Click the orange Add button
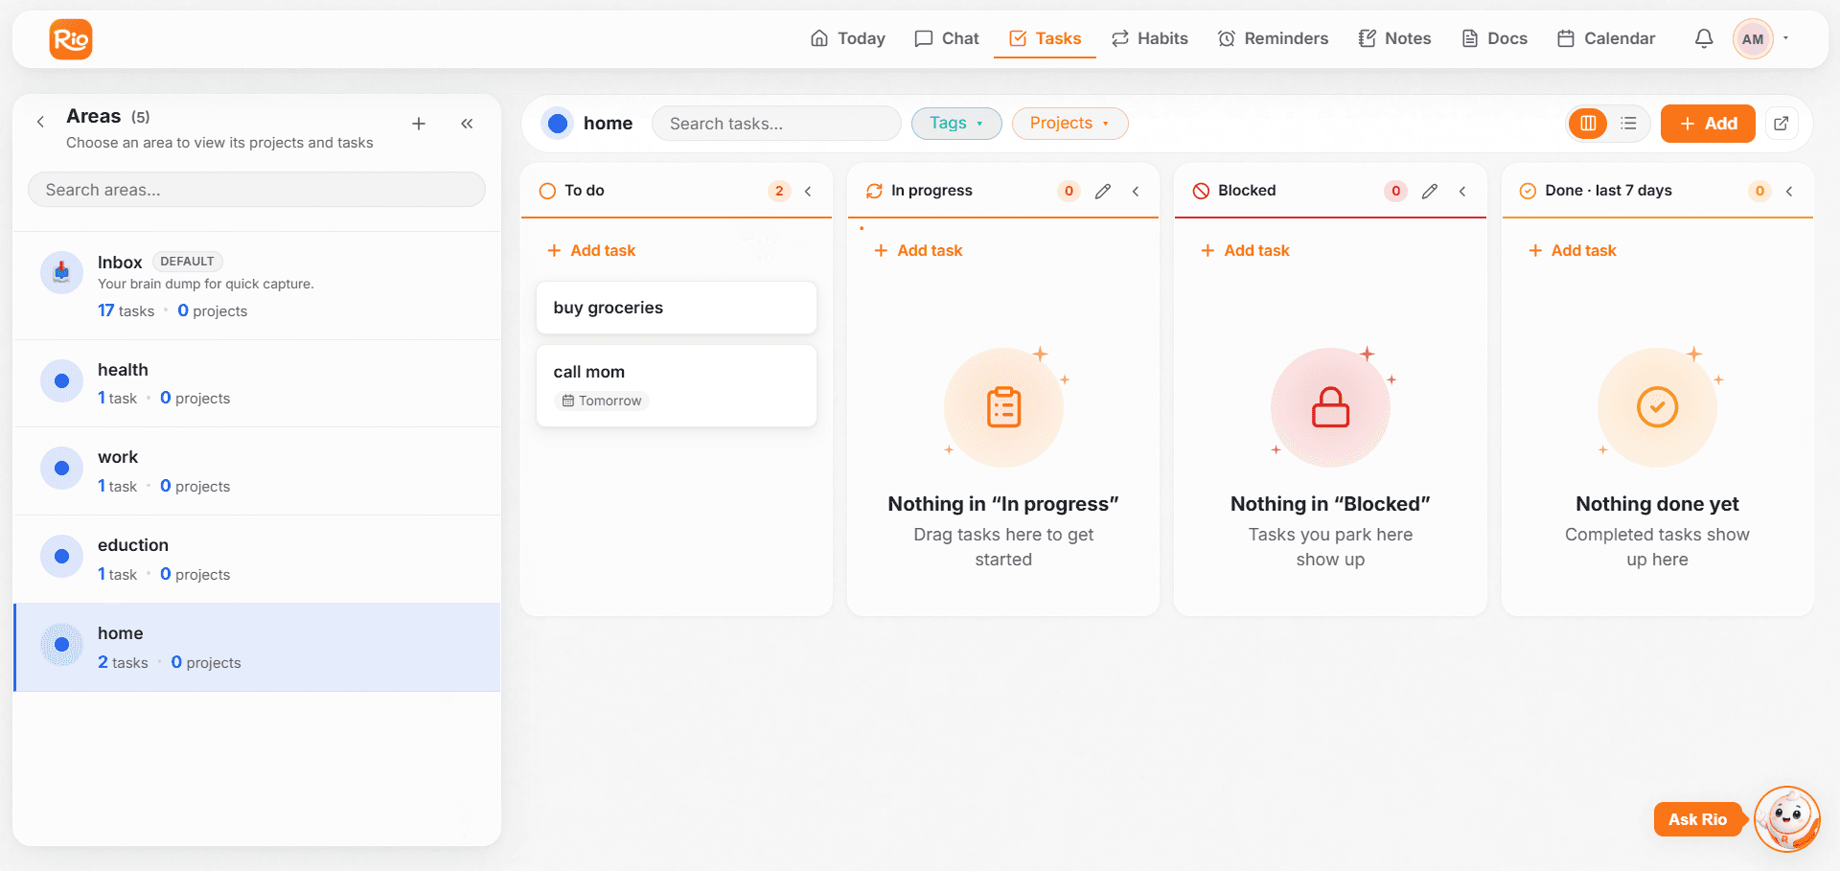The height and width of the screenshot is (871, 1840). click(1708, 124)
